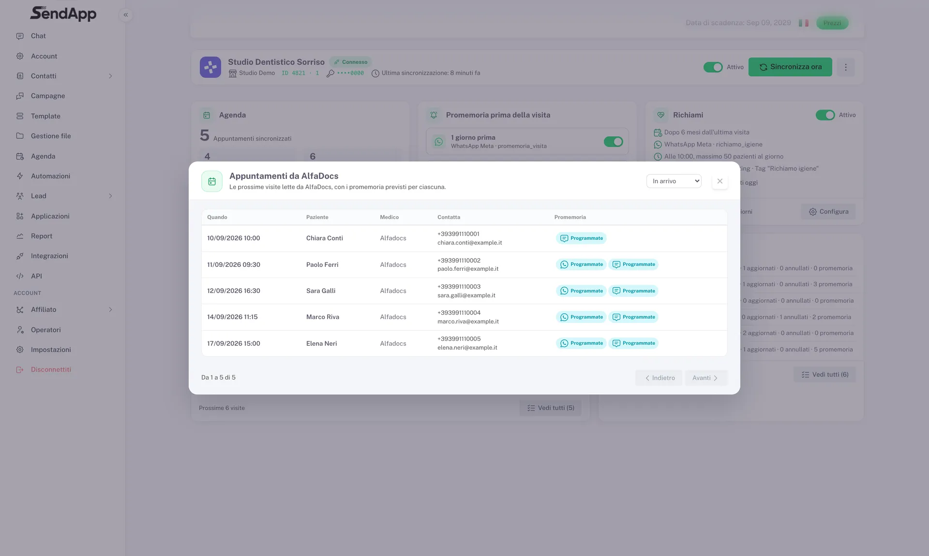Click the Operatori user icon
The image size is (929, 556).
click(20, 330)
